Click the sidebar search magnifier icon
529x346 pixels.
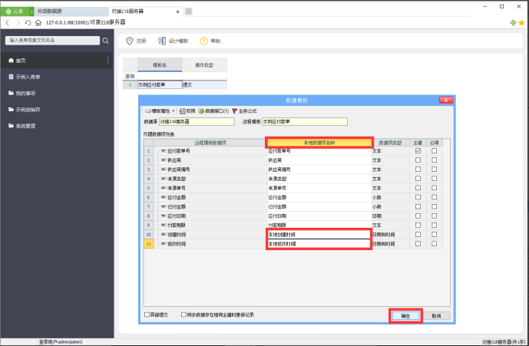pos(106,41)
